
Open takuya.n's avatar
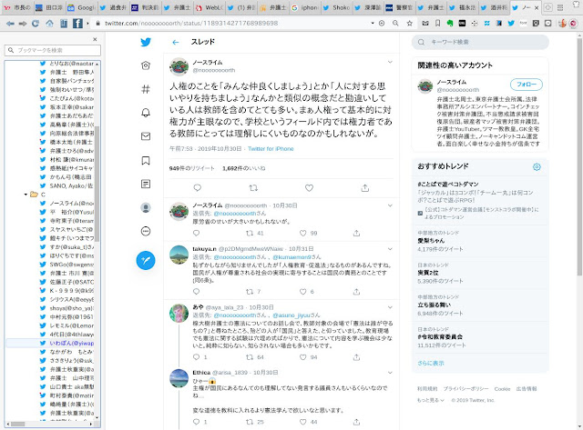[179, 255]
